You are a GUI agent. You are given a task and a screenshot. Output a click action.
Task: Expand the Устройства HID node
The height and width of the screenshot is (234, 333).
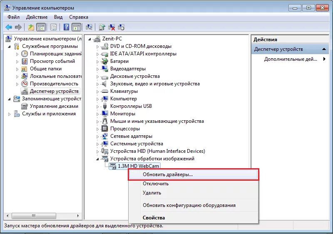pos(97,152)
